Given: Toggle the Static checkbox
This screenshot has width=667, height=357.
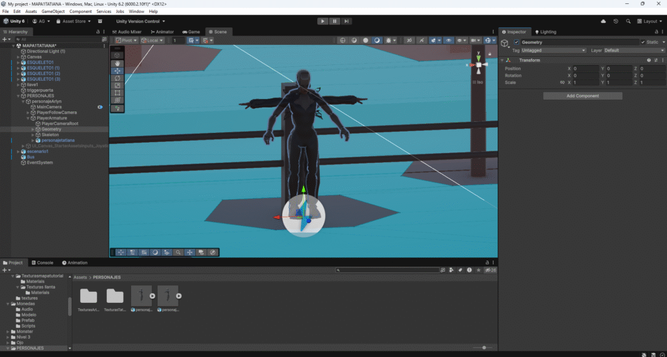Looking at the screenshot, I should click(642, 42).
